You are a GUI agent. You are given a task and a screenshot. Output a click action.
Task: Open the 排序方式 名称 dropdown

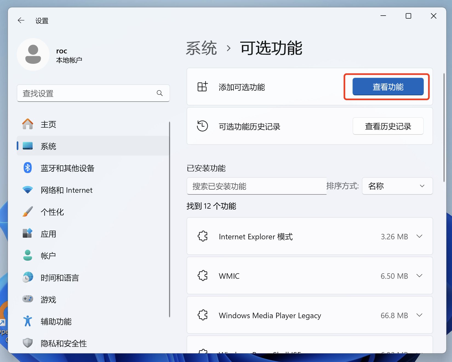point(397,186)
